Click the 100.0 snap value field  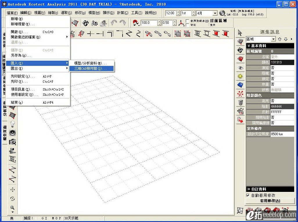point(149,23)
